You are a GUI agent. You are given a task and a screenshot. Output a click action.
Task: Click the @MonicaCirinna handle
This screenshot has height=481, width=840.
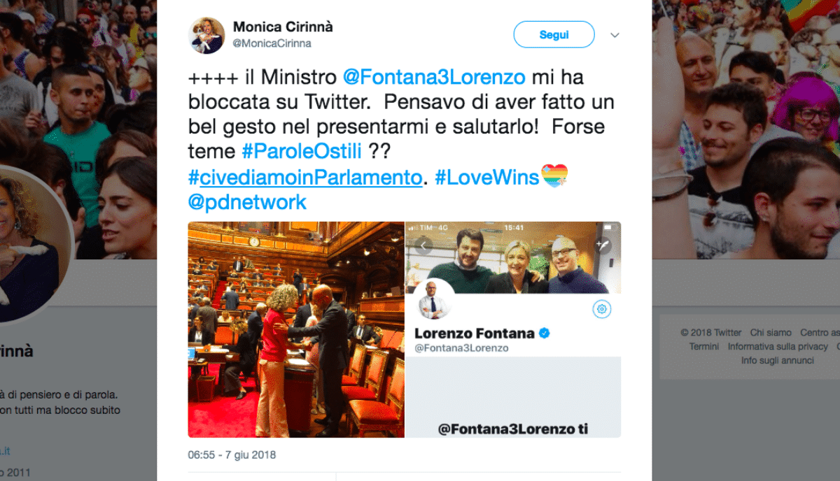(272, 43)
